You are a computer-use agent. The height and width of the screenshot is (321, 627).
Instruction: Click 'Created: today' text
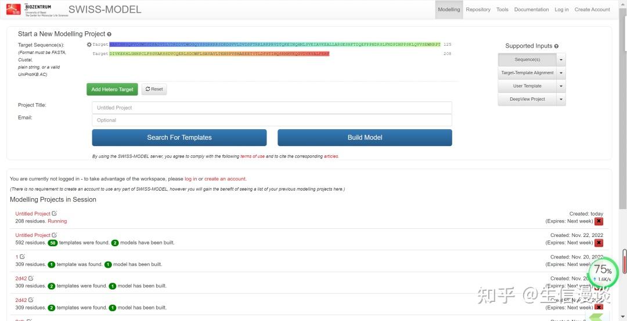(586, 214)
